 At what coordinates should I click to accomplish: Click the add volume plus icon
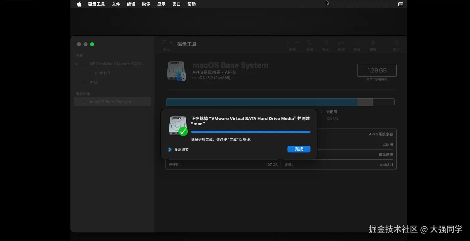(x=288, y=43)
